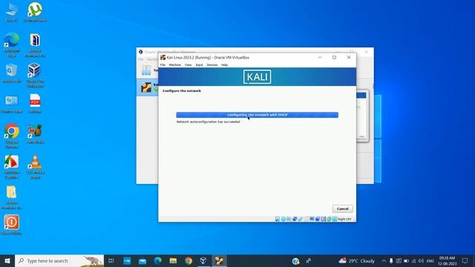Click the taskbar search box
This screenshot has height=267, width=475.
pos(59,260)
